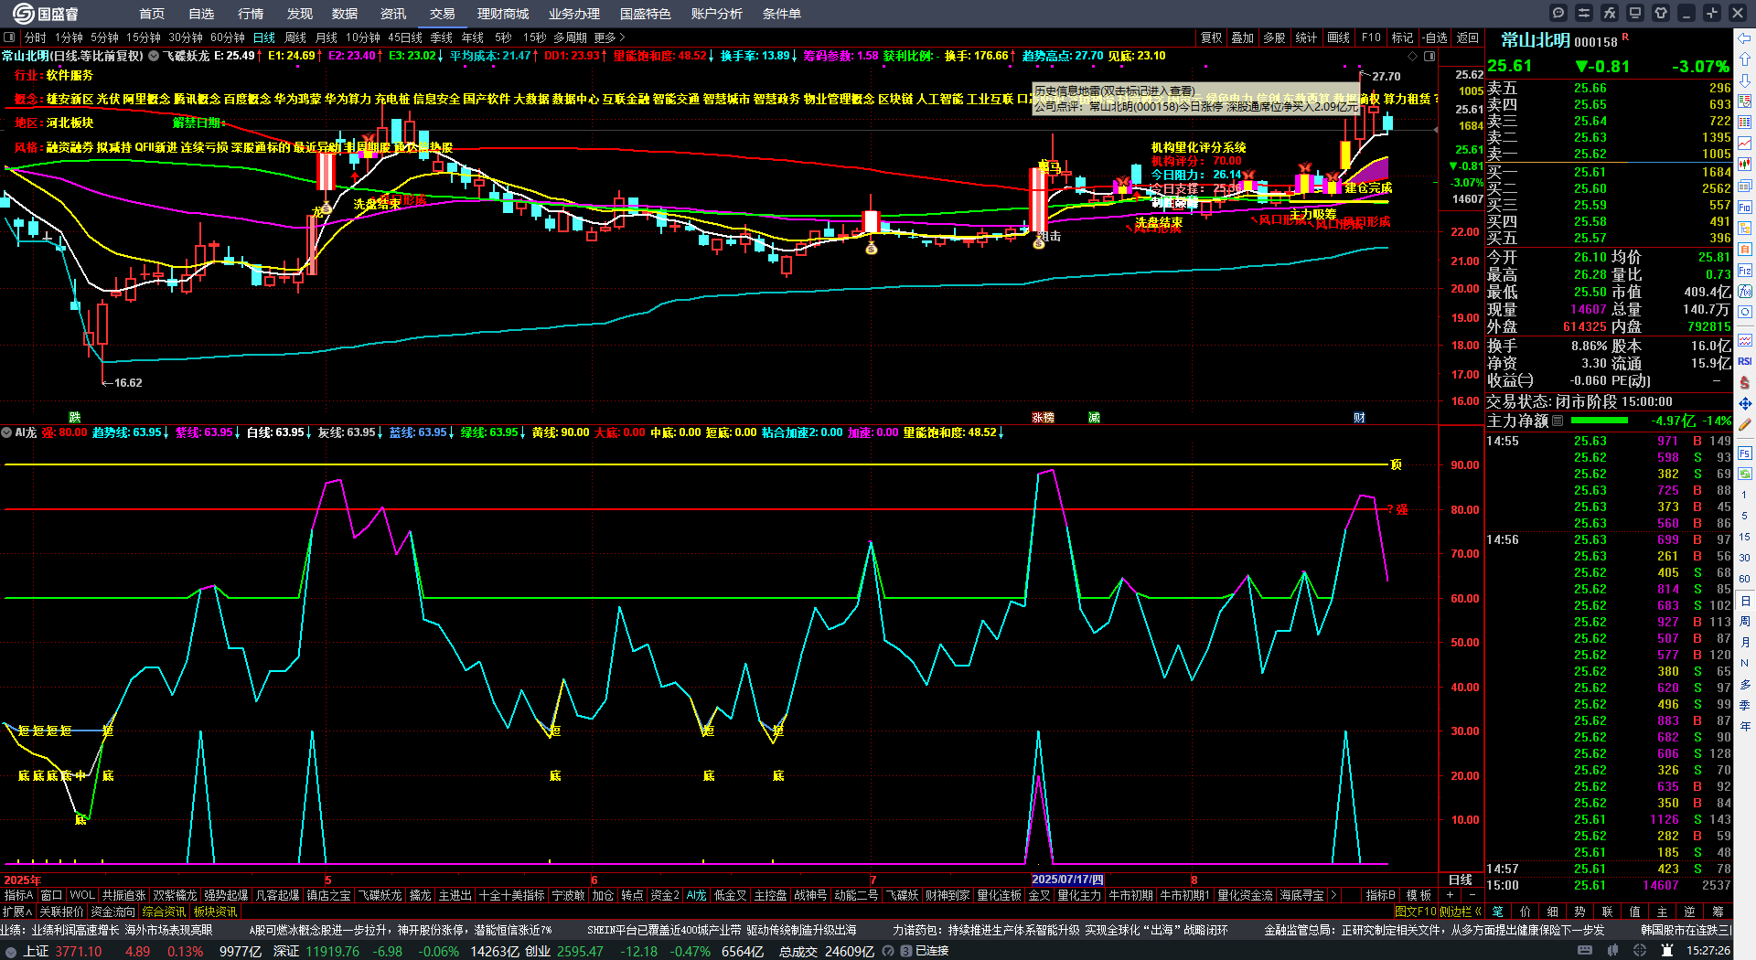
Task: Select the 日线 daily period
Action: [264, 37]
